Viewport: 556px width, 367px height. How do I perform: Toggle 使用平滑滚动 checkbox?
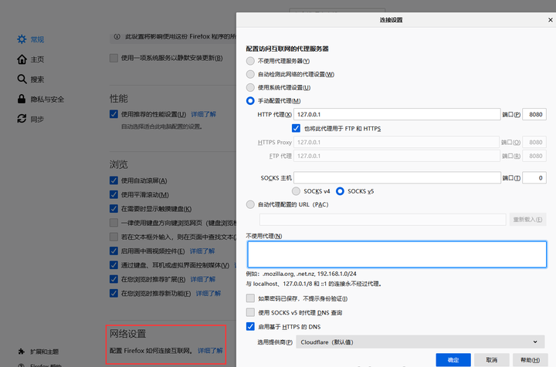(x=114, y=194)
